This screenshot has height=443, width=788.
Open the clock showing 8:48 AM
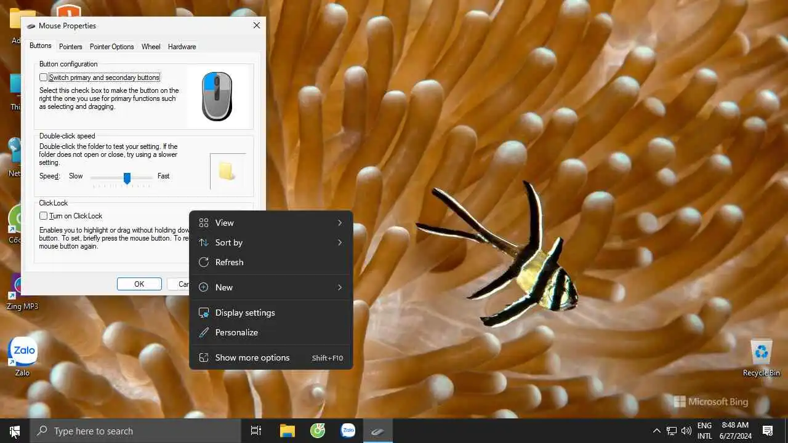tap(735, 431)
